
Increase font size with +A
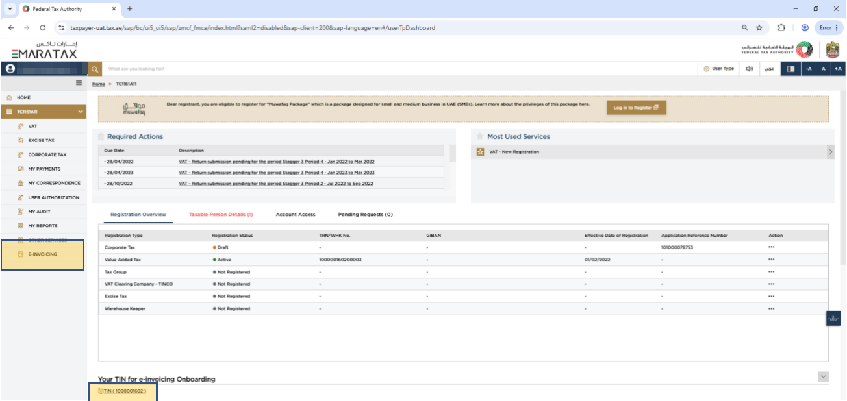click(x=839, y=68)
